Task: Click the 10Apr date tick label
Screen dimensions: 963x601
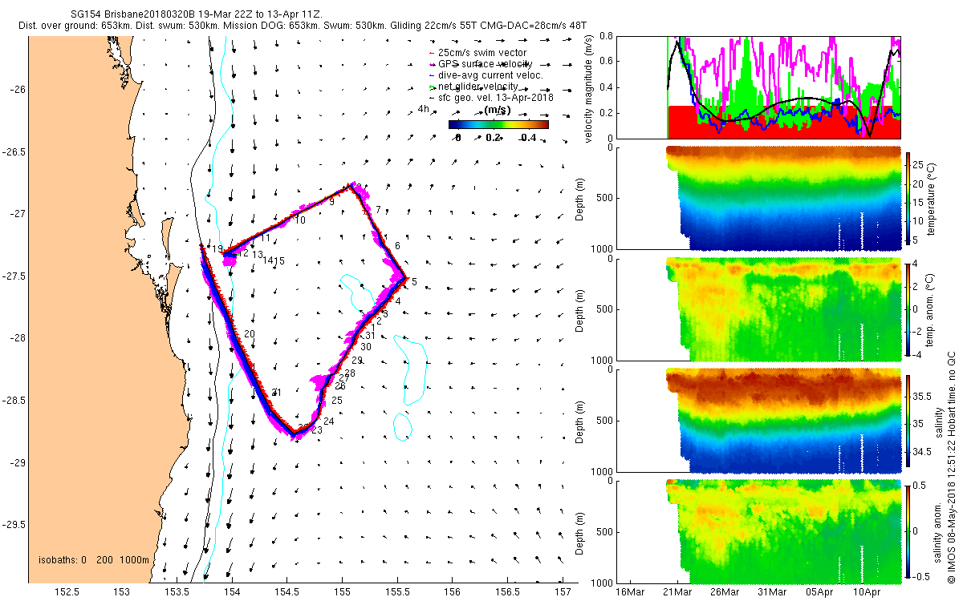Action: click(867, 593)
